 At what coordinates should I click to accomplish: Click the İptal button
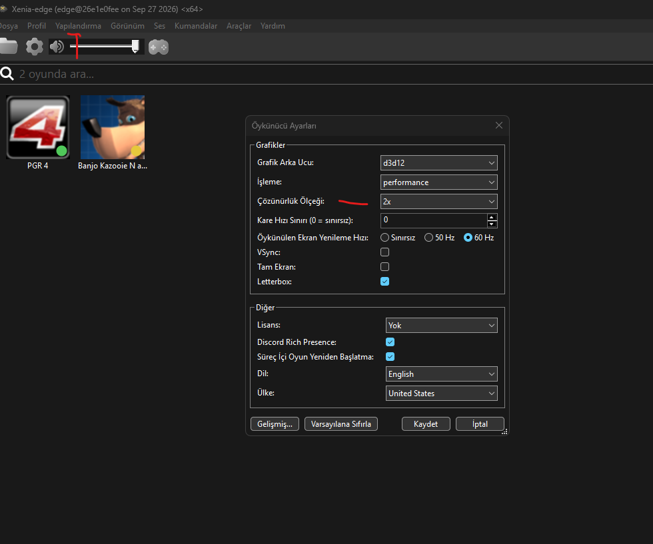point(480,424)
